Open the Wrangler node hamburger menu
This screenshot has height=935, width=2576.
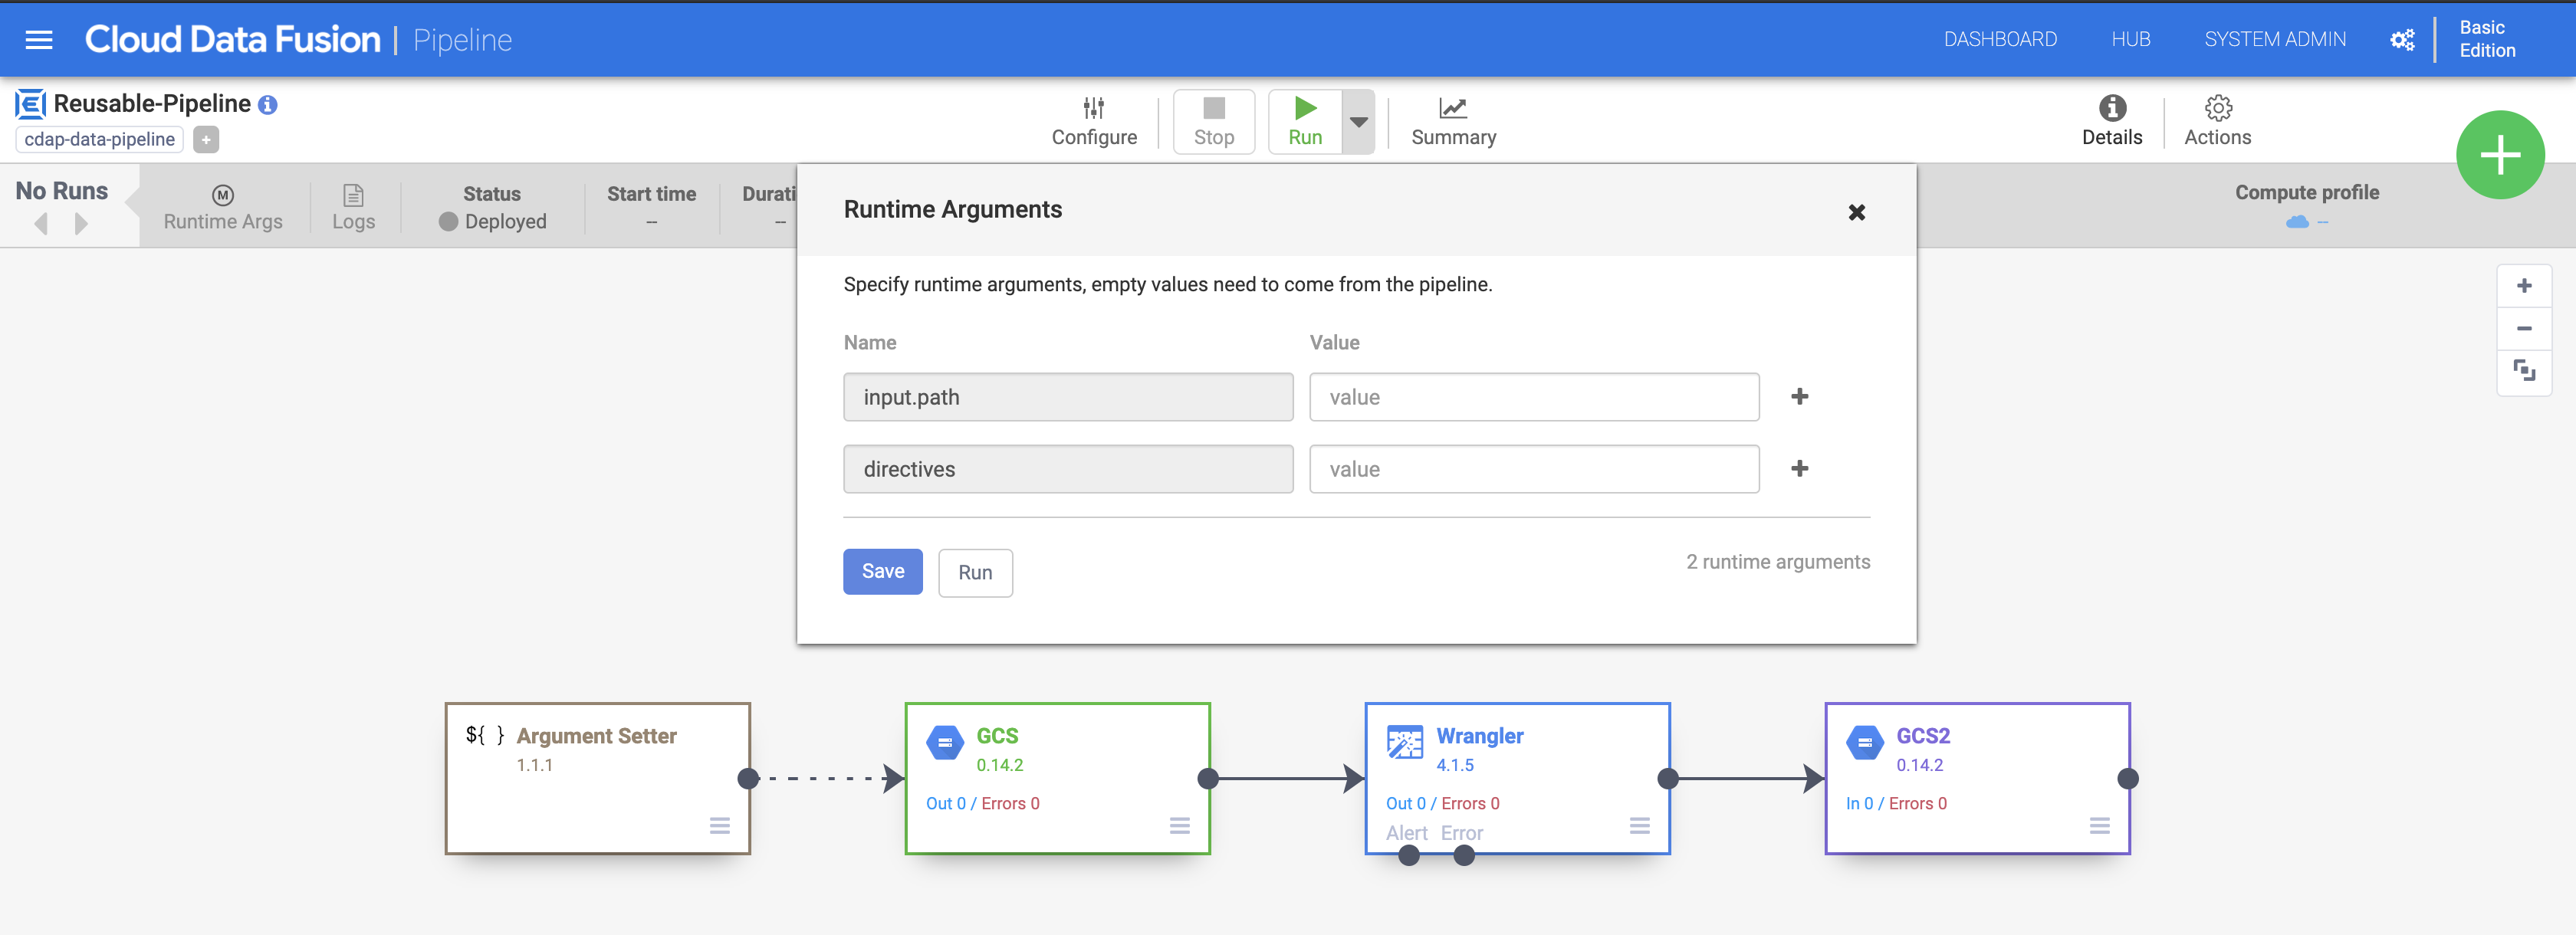(1639, 826)
